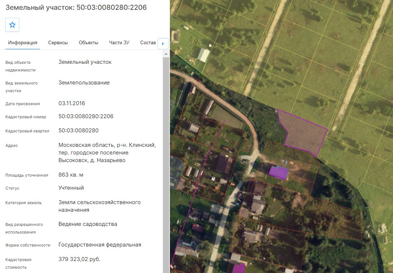Click the parcel type value 'Землепользование'
The height and width of the screenshot is (273, 393).
pos(84,83)
